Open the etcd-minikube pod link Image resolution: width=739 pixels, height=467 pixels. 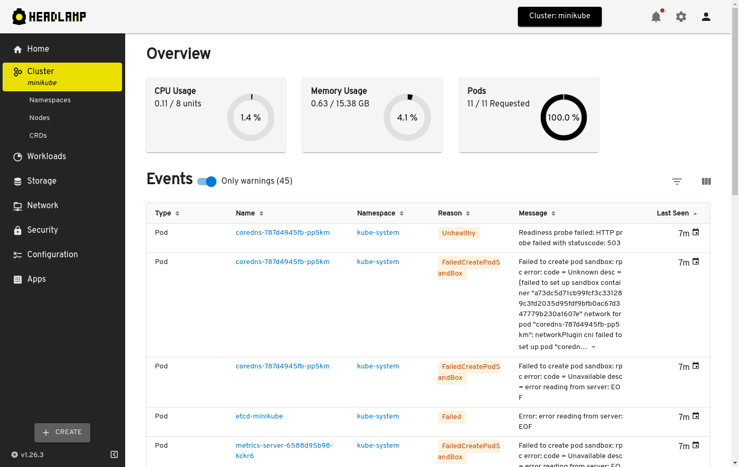point(259,416)
